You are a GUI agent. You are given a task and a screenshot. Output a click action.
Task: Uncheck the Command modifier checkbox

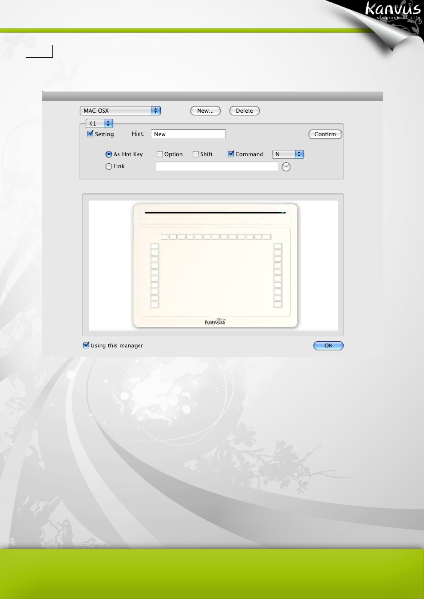231,154
